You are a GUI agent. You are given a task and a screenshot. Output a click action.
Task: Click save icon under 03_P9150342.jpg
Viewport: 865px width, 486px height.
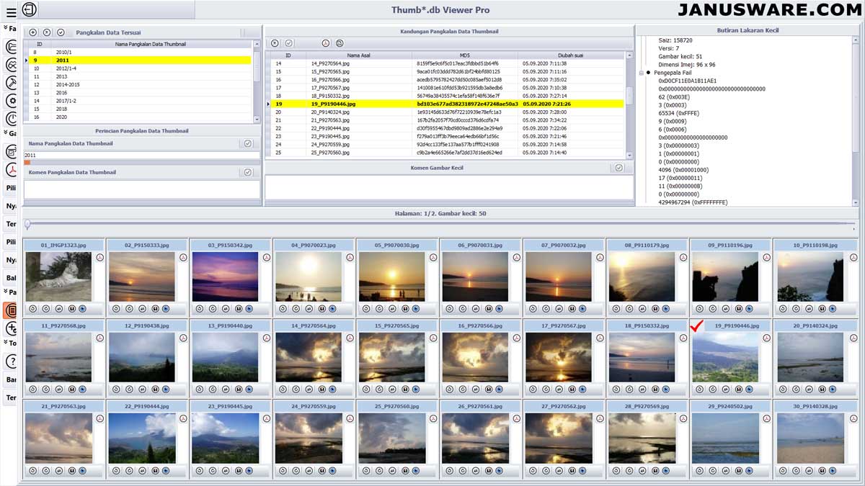[x=239, y=309]
